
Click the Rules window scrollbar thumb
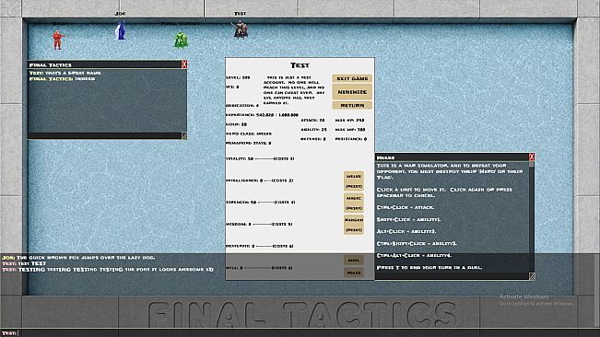(x=532, y=164)
